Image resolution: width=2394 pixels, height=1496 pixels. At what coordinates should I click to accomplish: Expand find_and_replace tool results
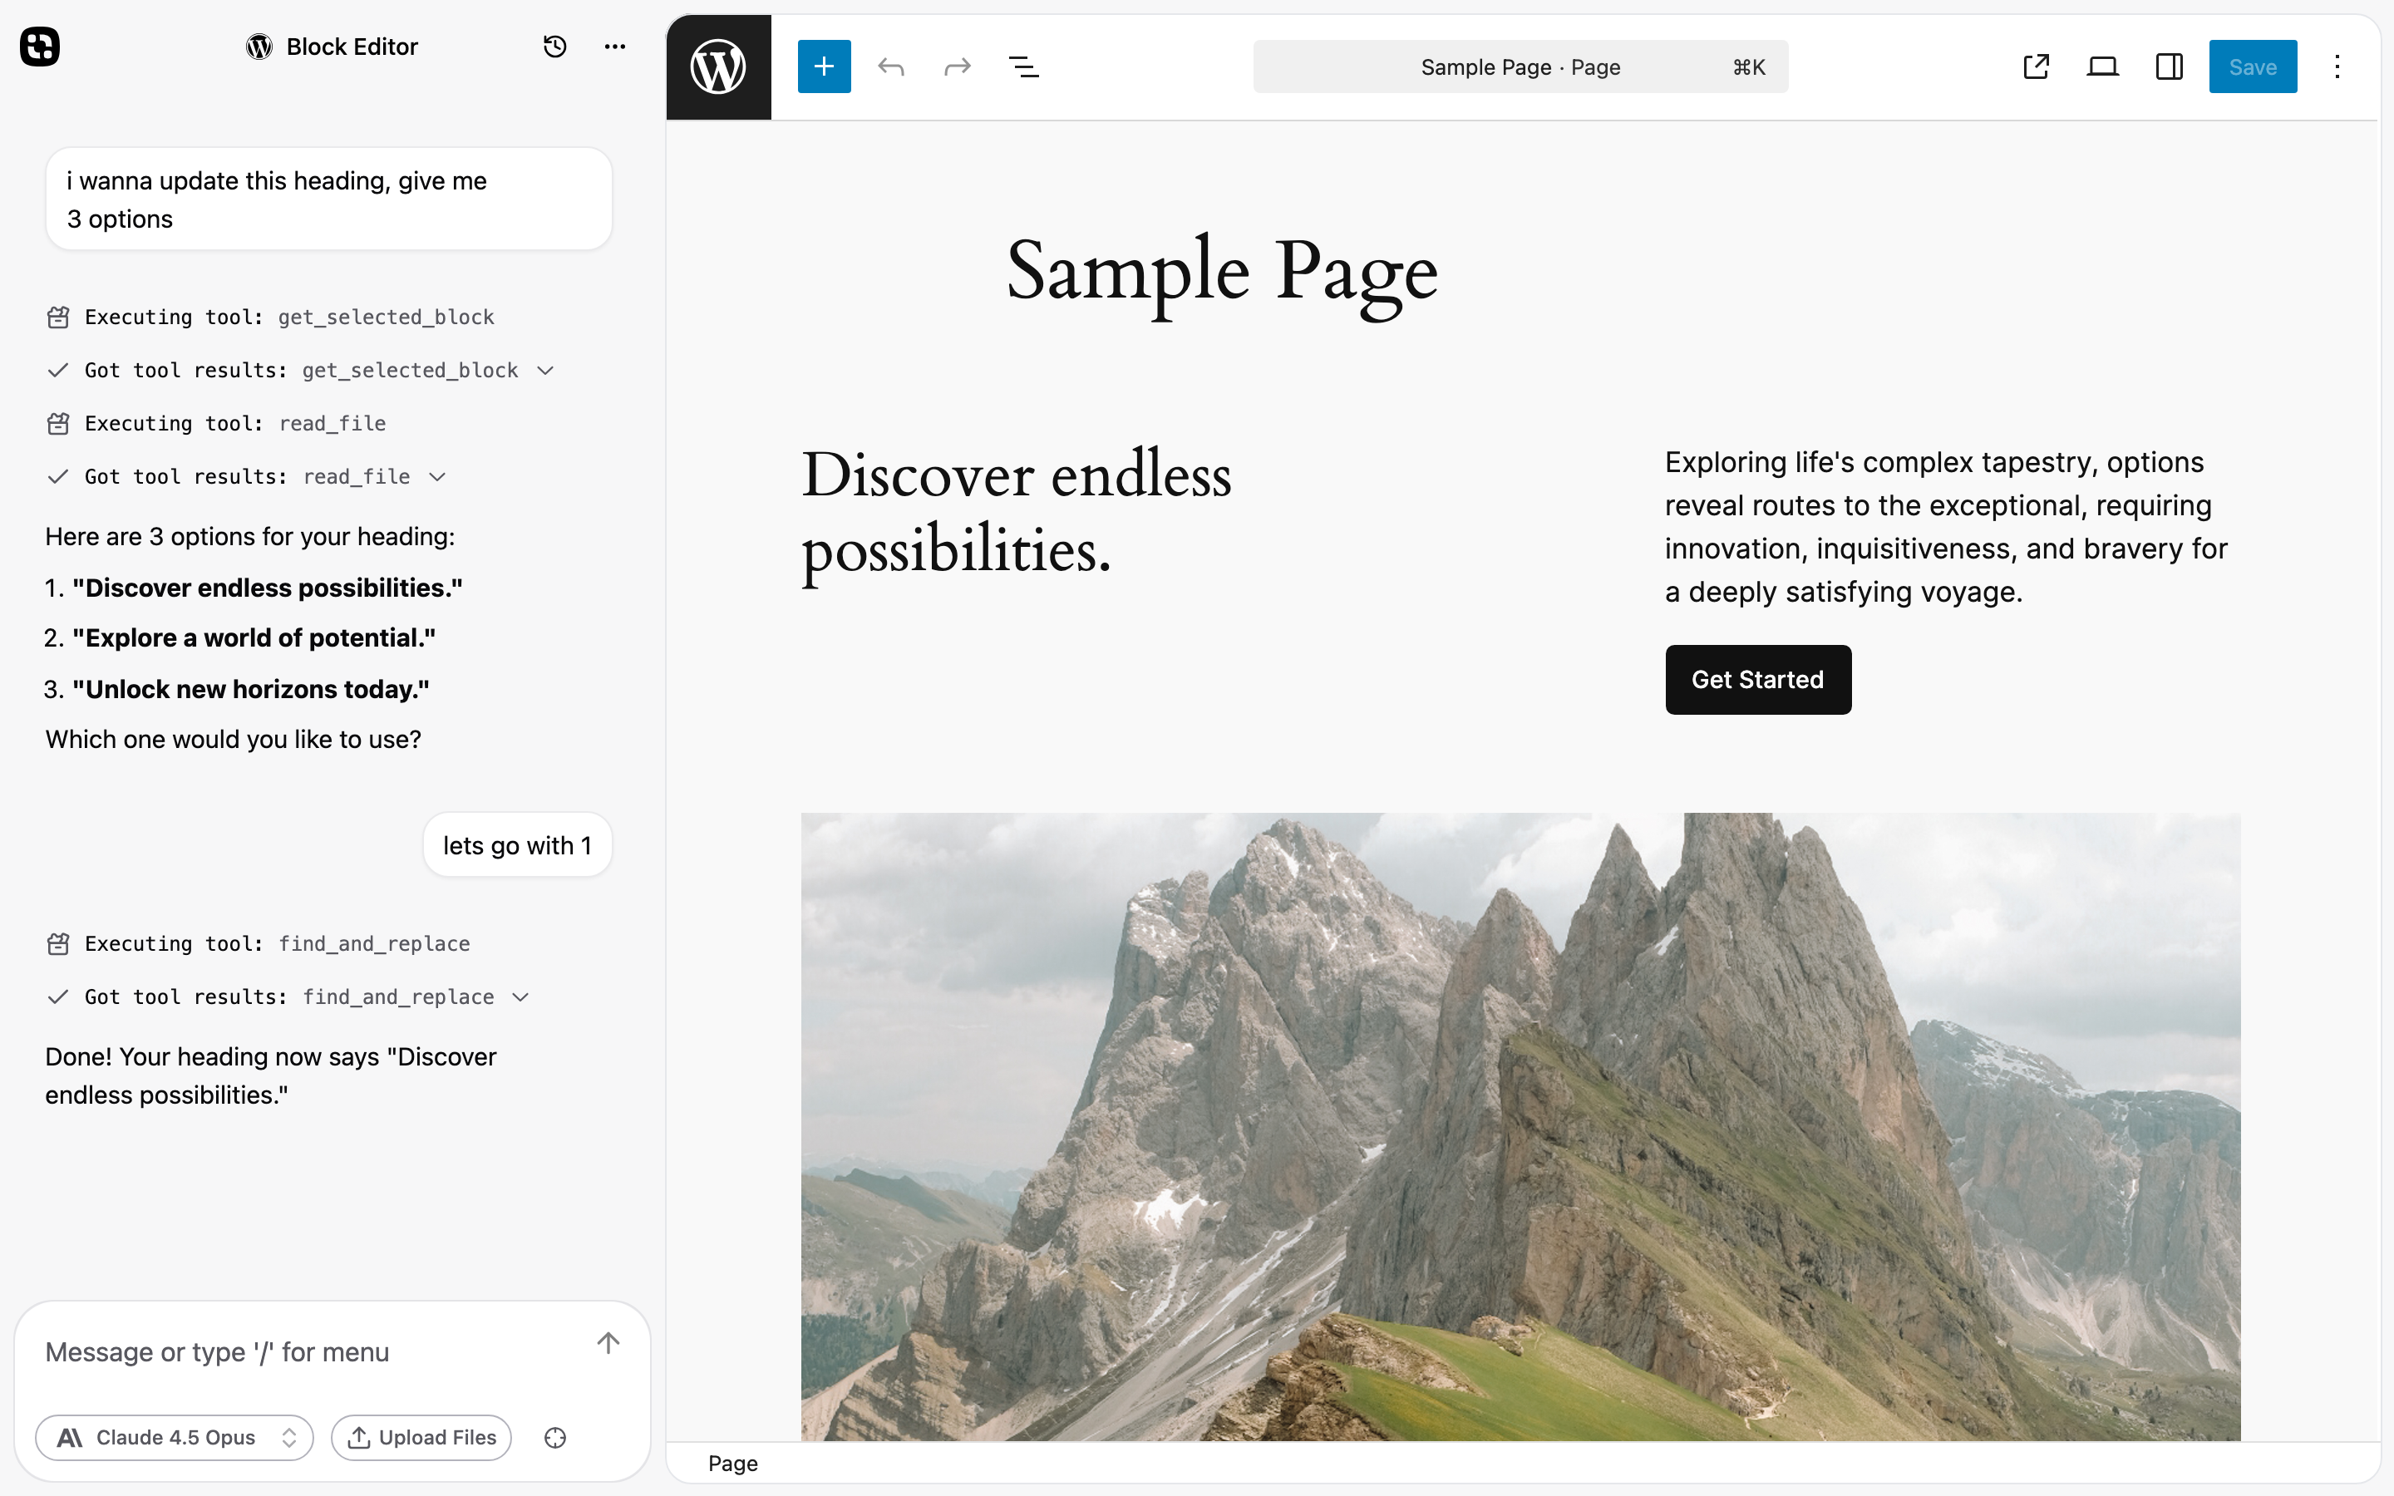pos(520,997)
